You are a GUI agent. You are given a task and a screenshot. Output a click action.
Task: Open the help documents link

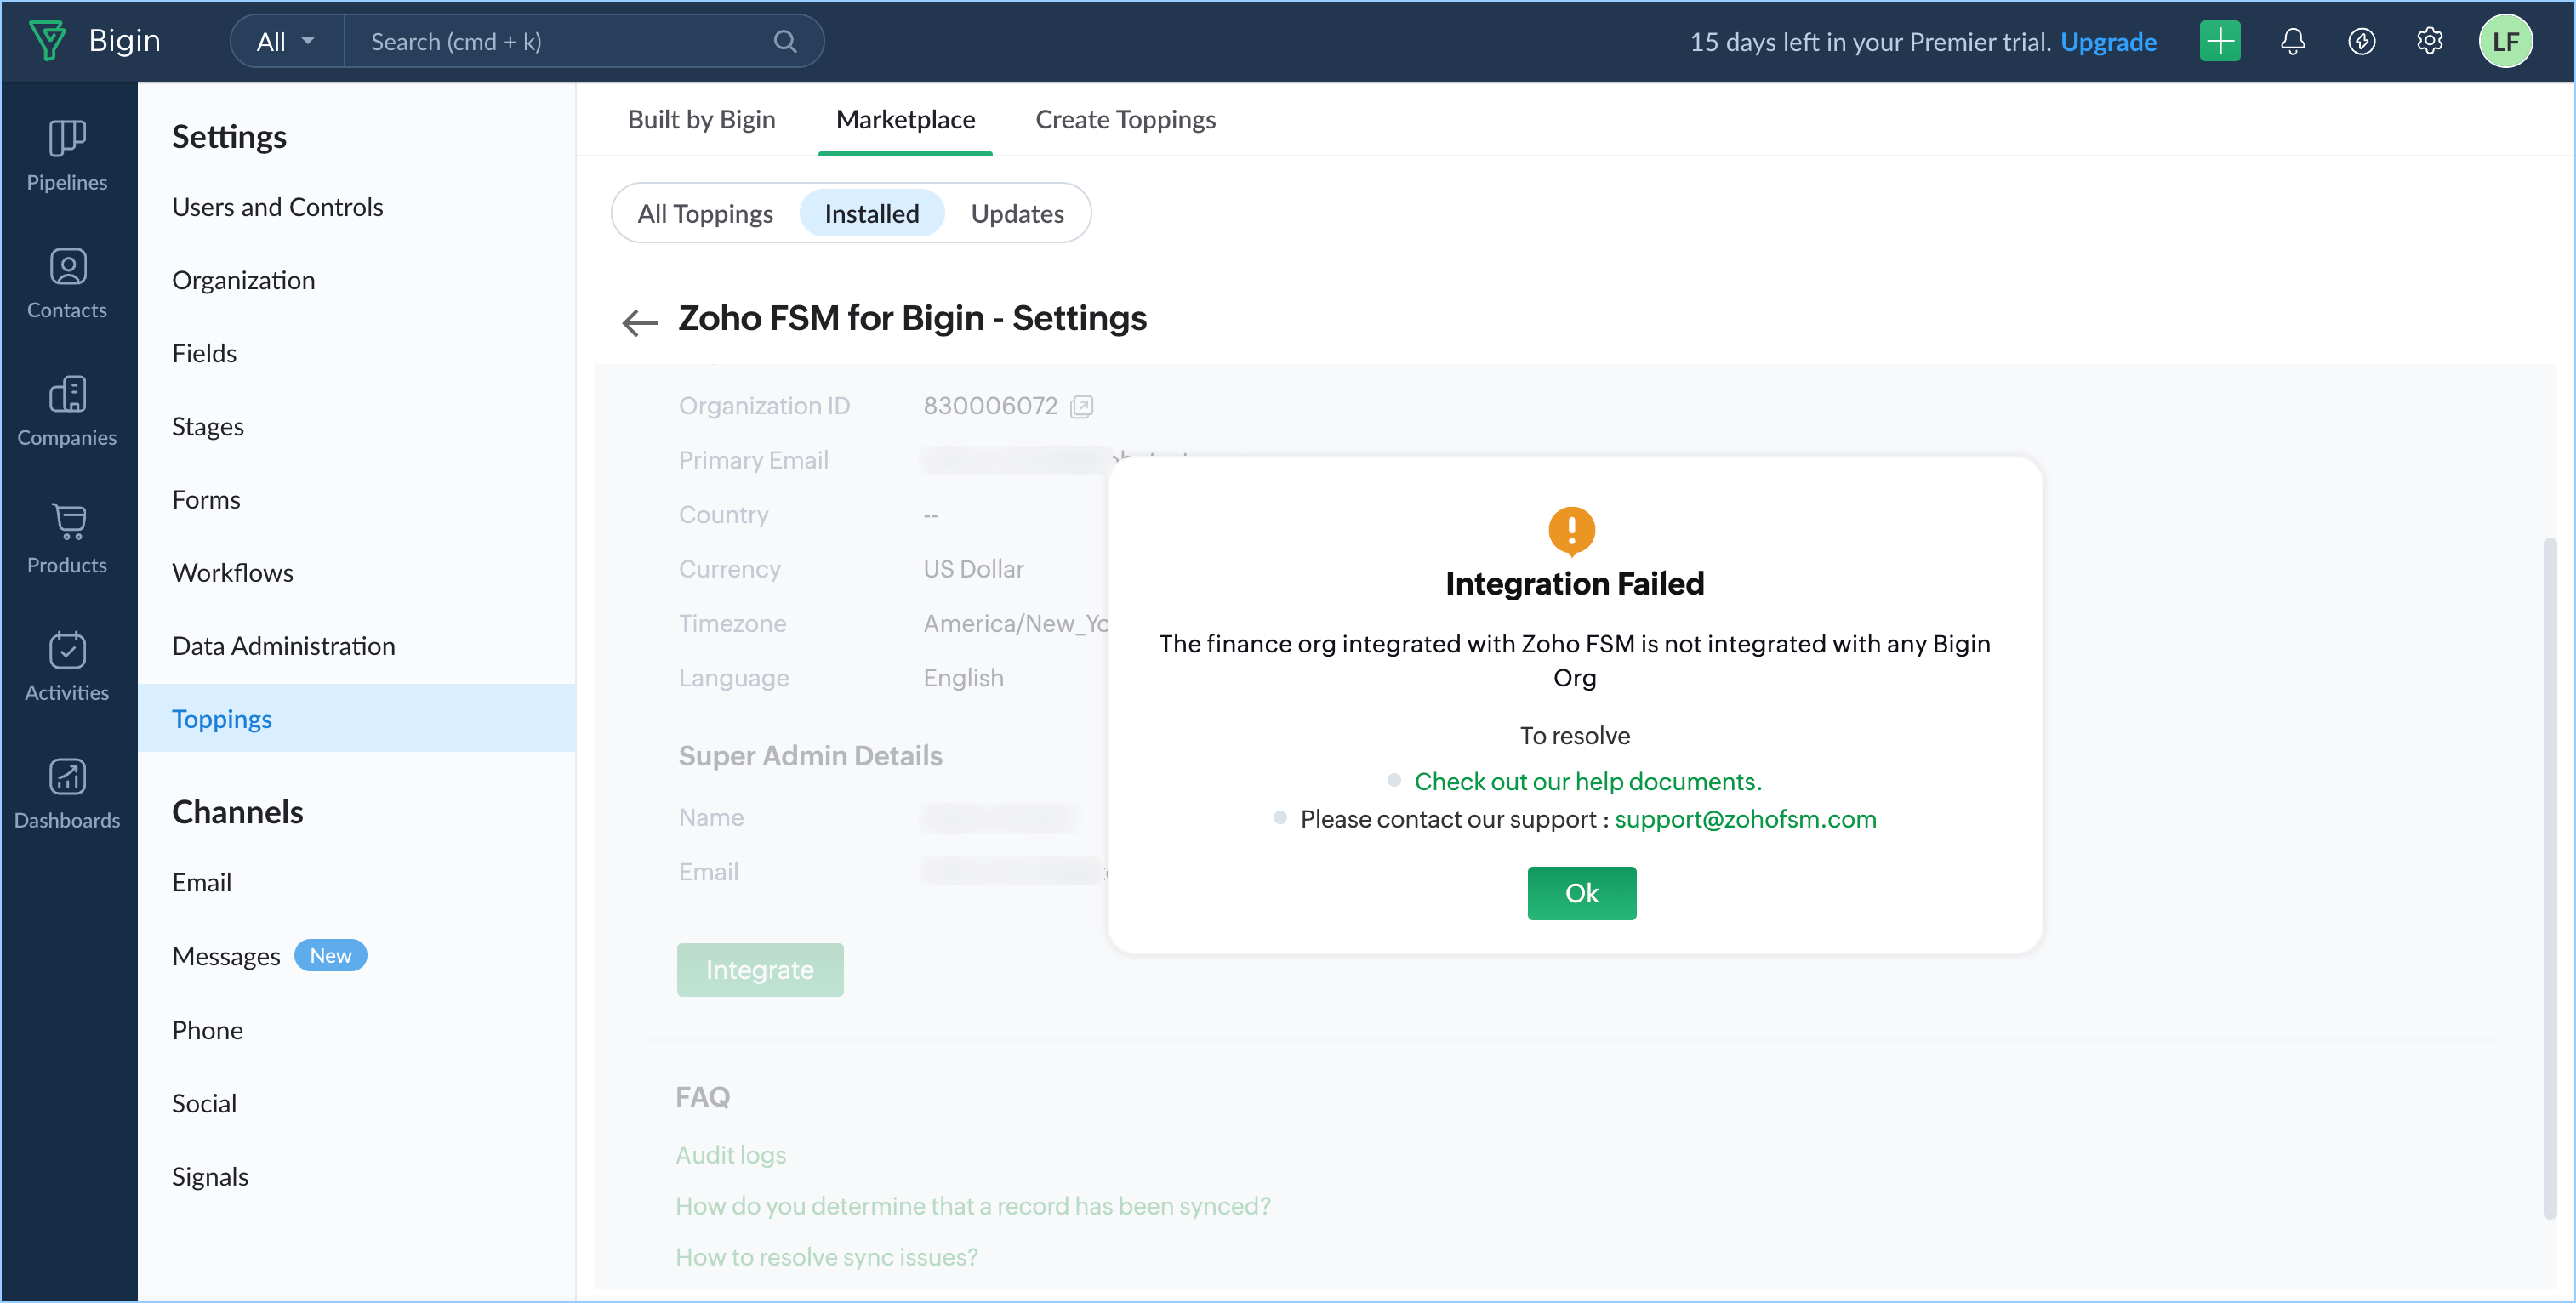(x=1587, y=781)
